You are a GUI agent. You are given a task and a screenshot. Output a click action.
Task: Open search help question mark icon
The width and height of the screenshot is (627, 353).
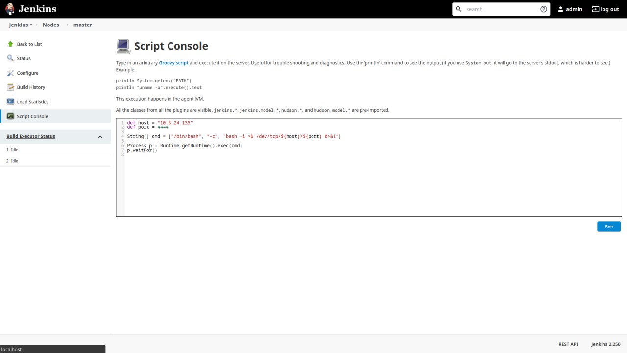pyautogui.click(x=544, y=9)
